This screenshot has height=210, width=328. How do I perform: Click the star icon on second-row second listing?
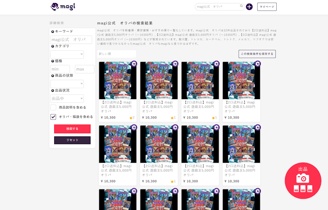point(172,181)
